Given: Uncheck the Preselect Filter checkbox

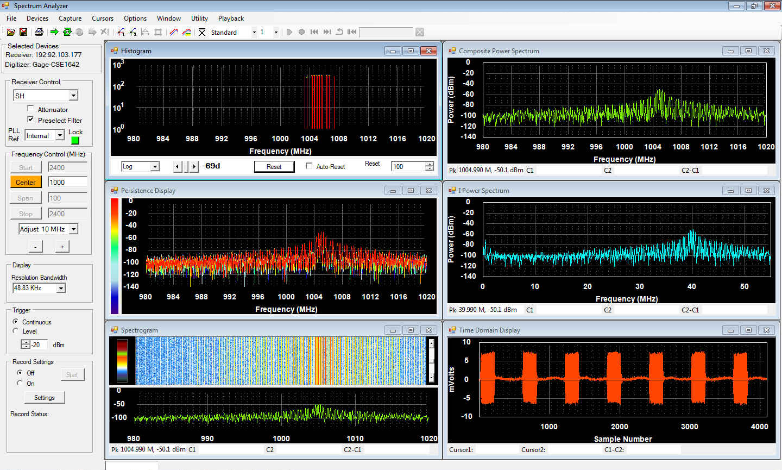Looking at the screenshot, I should pos(30,120).
